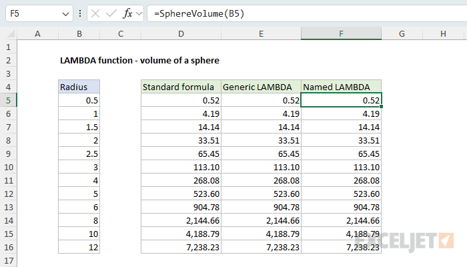Select column F header
This screenshot has height=267, width=467.
coord(342,33)
